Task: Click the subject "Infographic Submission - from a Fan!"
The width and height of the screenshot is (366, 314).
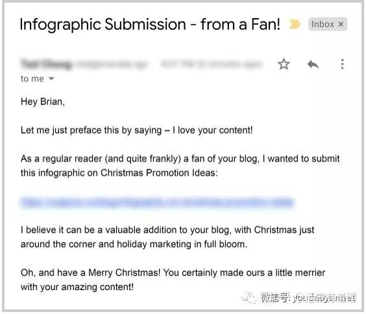Action: [x=150, y=24]
